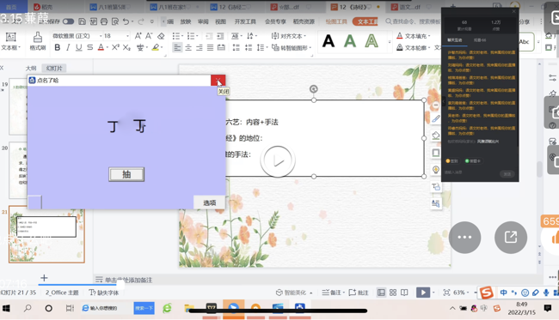559x320 pixels.
Task: Click the bulleted list icon
Action: point(175,36)
